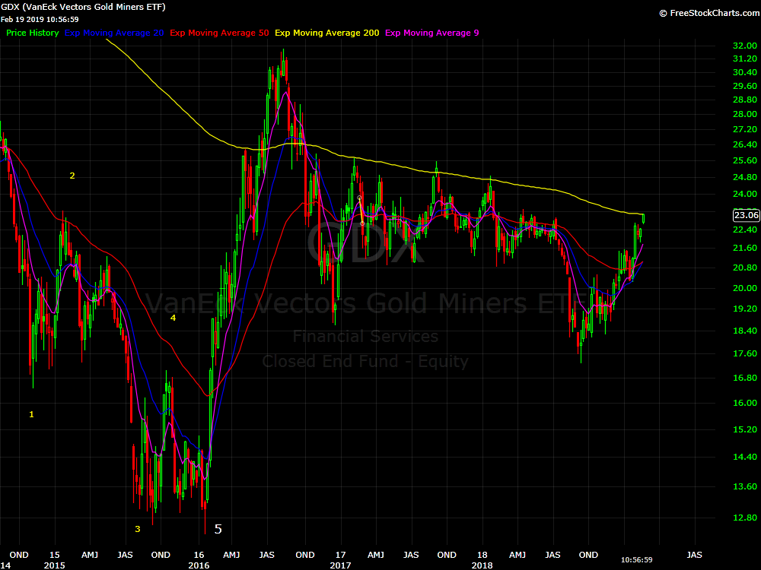Select the yellow wave label 2
Viewport: 761px width, 570px height.
(x=72, y=176)
